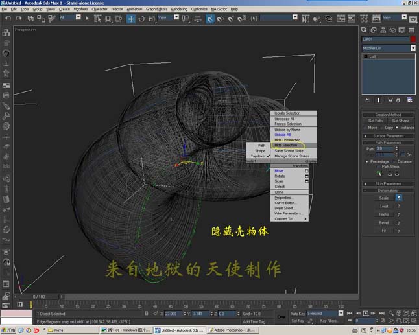Open Convert To submenu
Screen dimensions: 419x335
click(290, 219)
